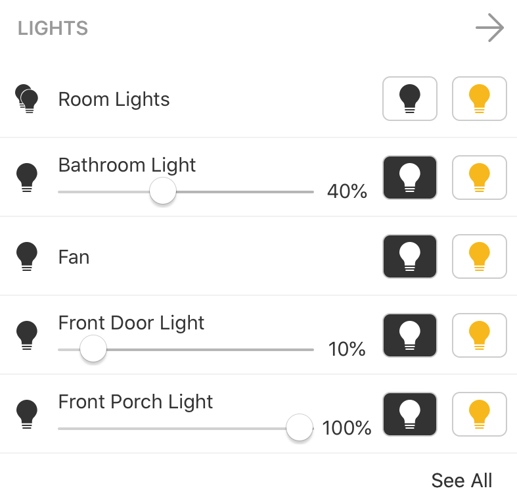Open Lights section with the header arrow
This screenshot has width=517, height=503.
point(489,28)
